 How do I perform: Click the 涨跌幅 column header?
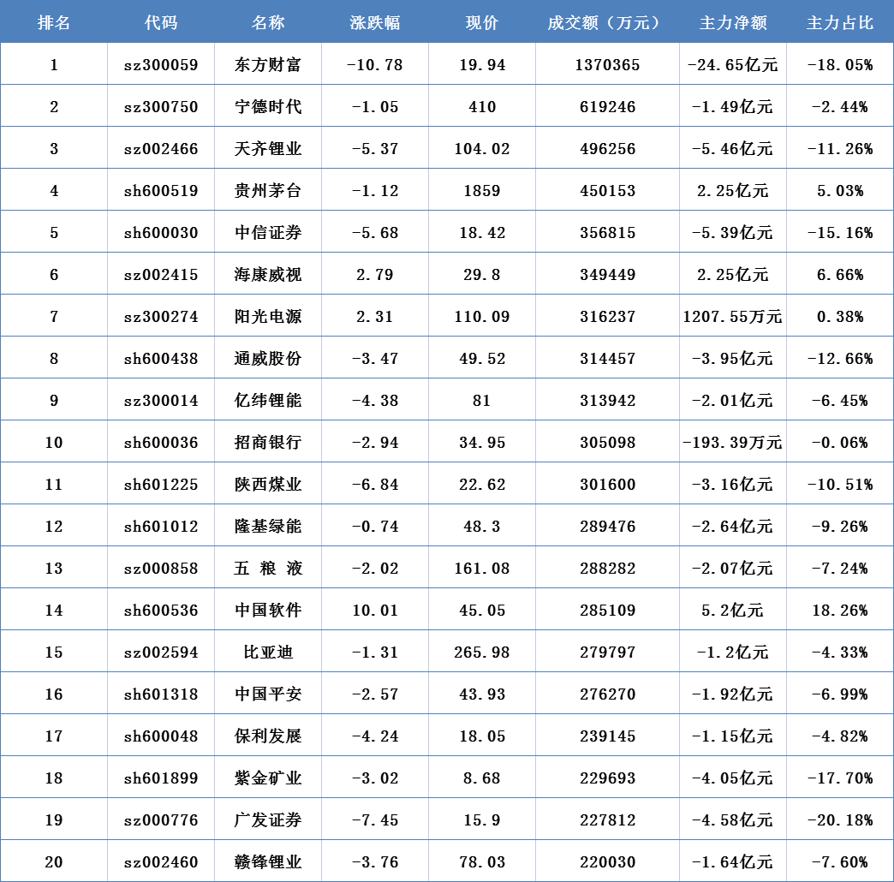(x=375, y=22)
